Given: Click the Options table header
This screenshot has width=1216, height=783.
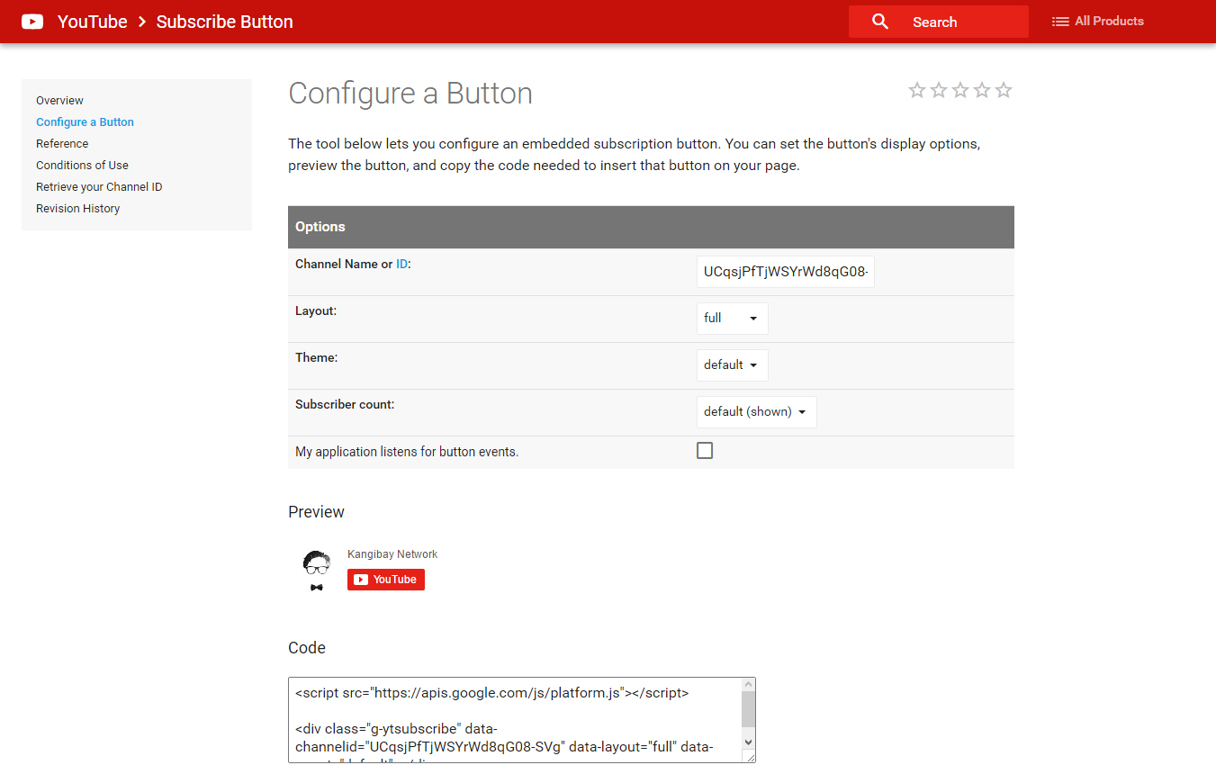Looking at the screenshot, I should 651,227.
